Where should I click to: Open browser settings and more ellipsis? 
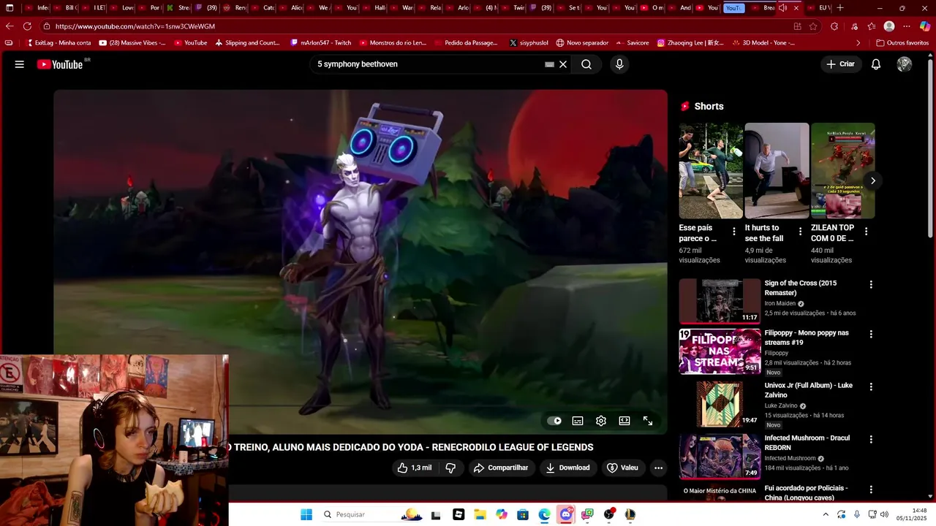(907, 26)
